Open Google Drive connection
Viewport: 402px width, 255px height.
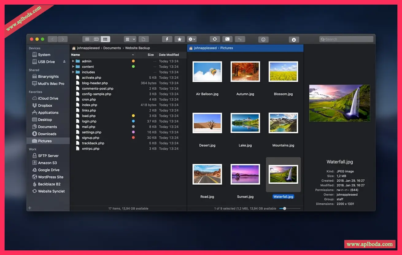(x=48, y=170)
